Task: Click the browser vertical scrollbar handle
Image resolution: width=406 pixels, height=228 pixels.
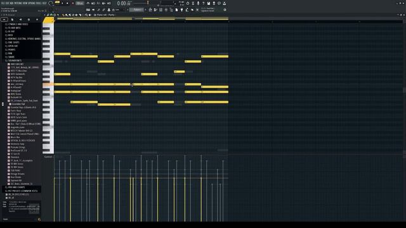Action: click(x=3, y=104)
